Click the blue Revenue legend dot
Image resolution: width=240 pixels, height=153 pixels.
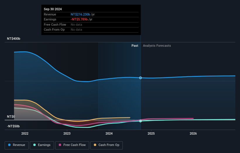[x=9, y=145]
